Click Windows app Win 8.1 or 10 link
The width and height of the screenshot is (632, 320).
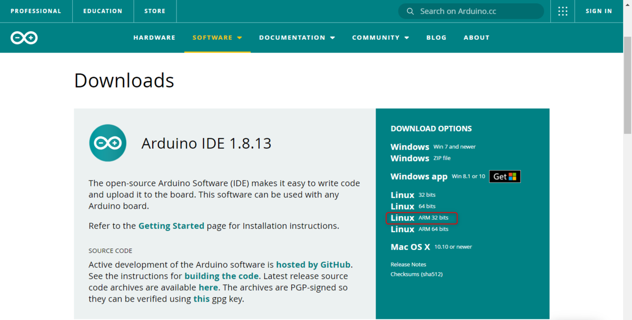(x=438, y=176)
